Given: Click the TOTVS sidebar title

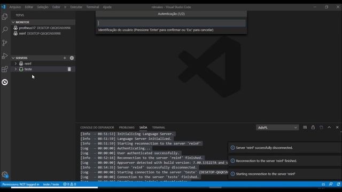Looking at the screenshot, I should click(20, 15).
